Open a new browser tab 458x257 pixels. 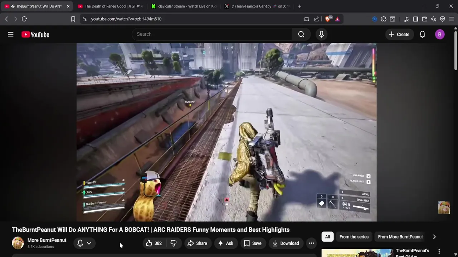point(299,6)
